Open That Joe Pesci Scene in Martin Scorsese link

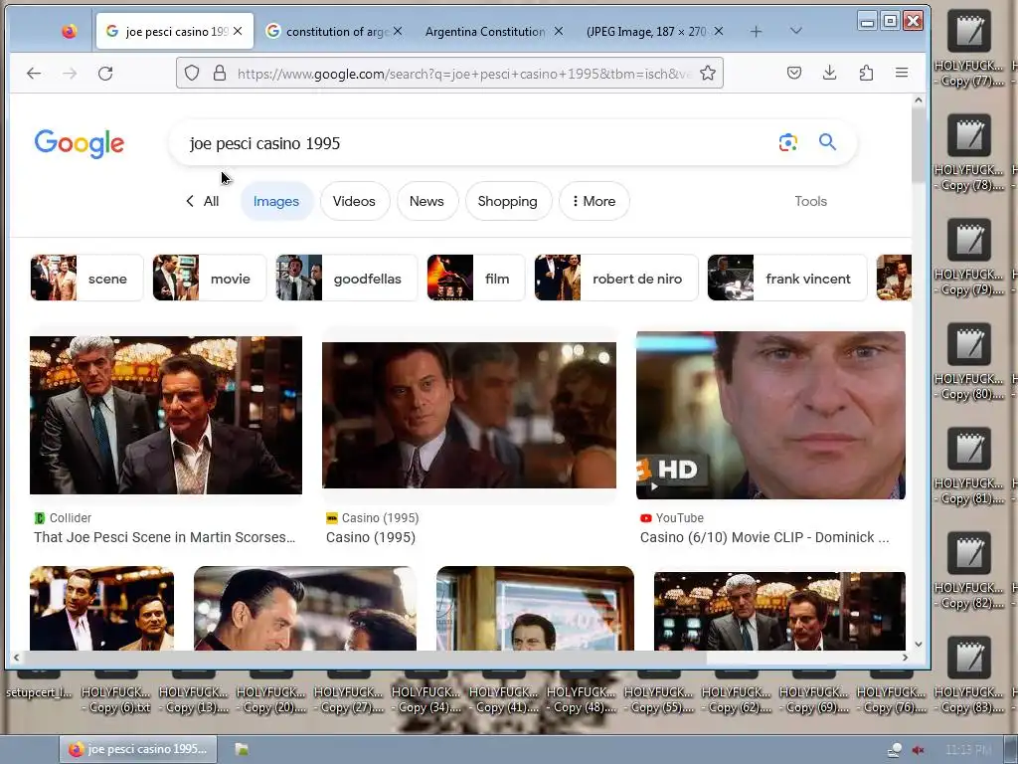pos(164,537)
